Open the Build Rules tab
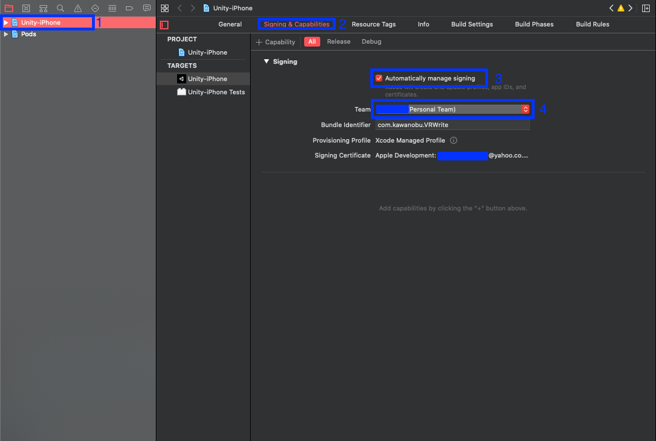Screen dimensions: 656x441 pos(592,24)
